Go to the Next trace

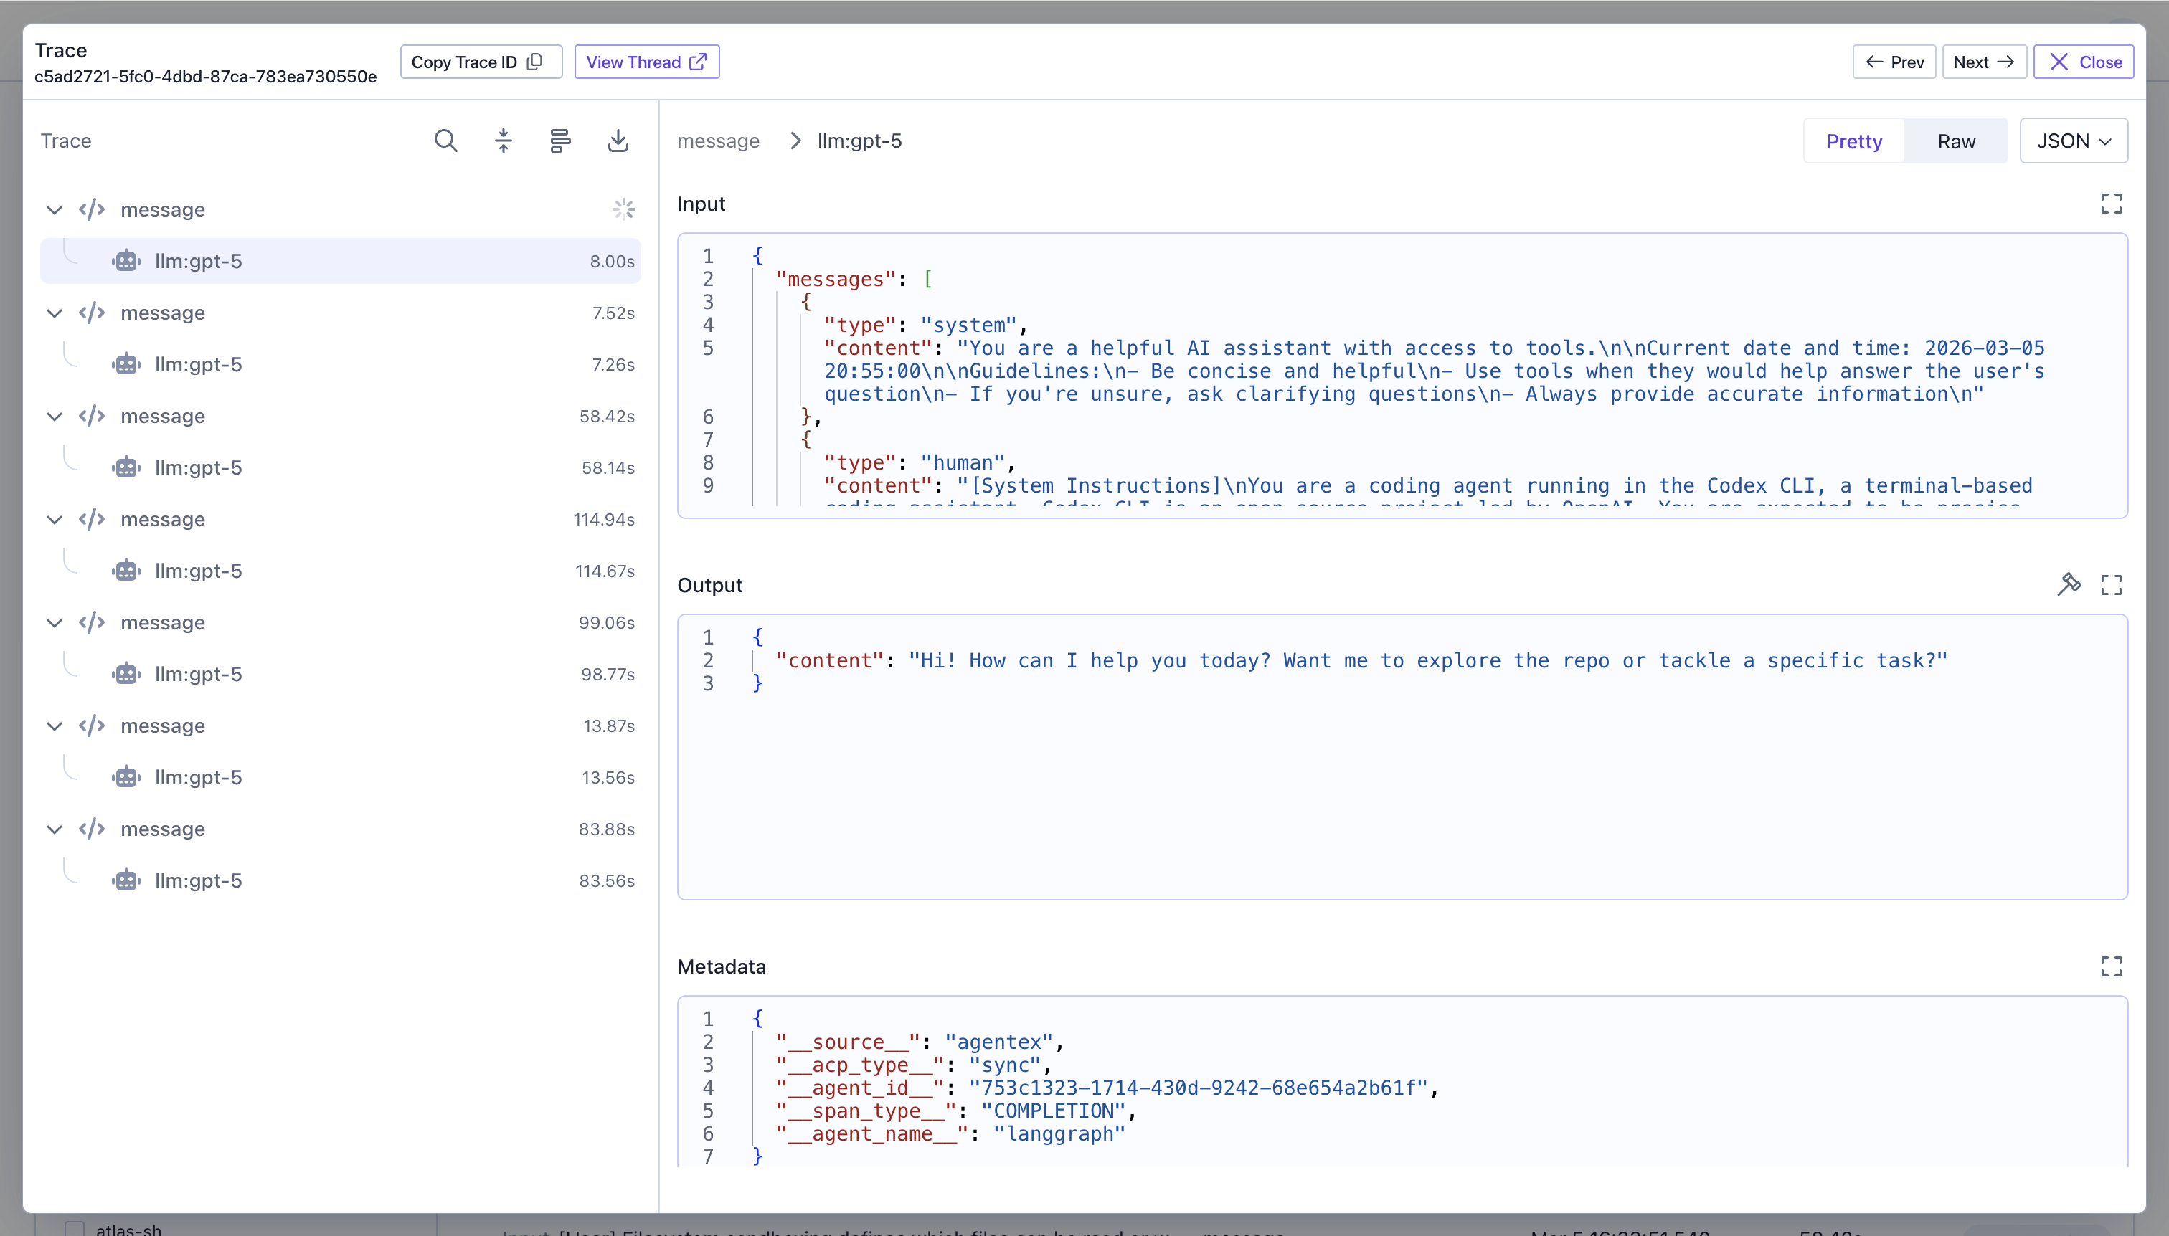[x=1984, y=62]
